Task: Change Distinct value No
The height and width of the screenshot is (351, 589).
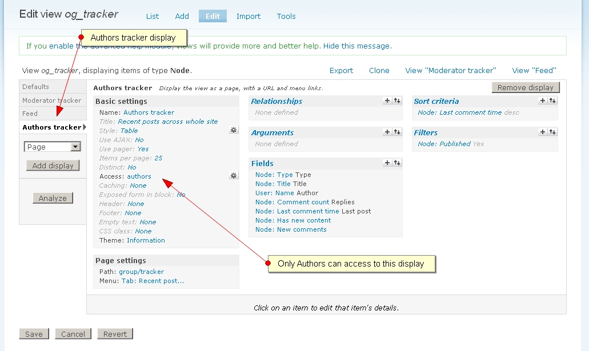Action: point(132,167)
